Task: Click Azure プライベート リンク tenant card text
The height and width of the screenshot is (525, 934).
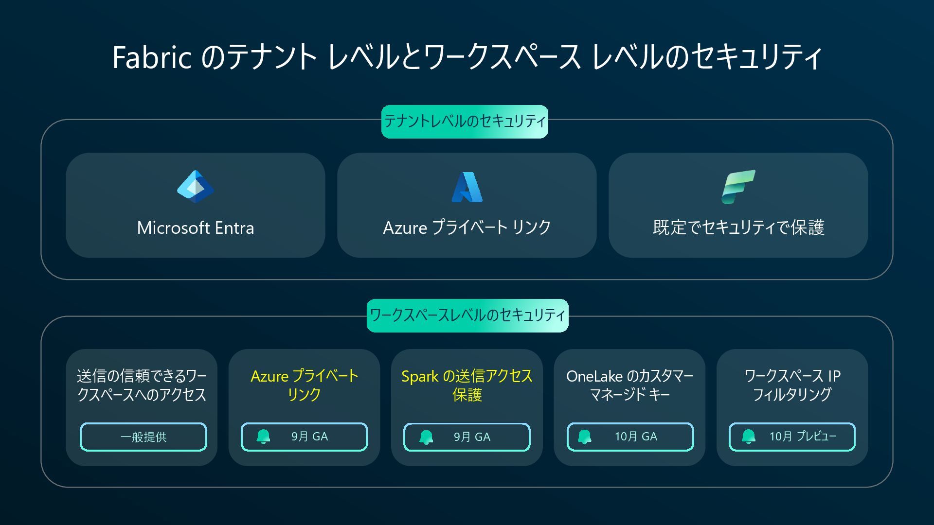Action: point(467,227)
